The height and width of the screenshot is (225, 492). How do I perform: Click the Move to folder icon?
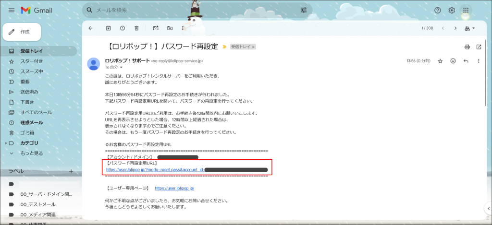170,28
